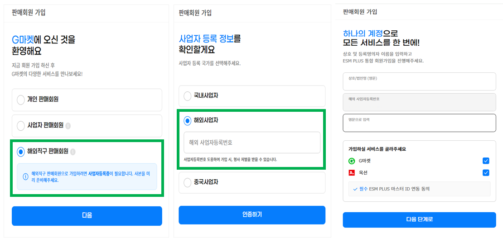Click the checkmark beside 필수 ESM PLUS 동의
Viewport: 503px width, 243px height.
[355, 189]
